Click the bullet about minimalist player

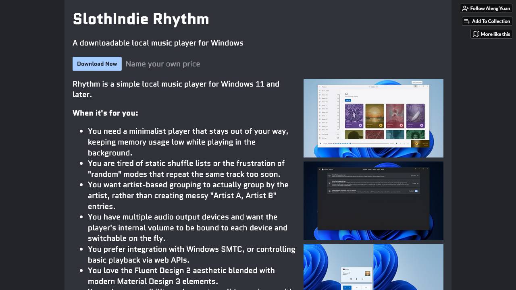[x=188, y=142]
